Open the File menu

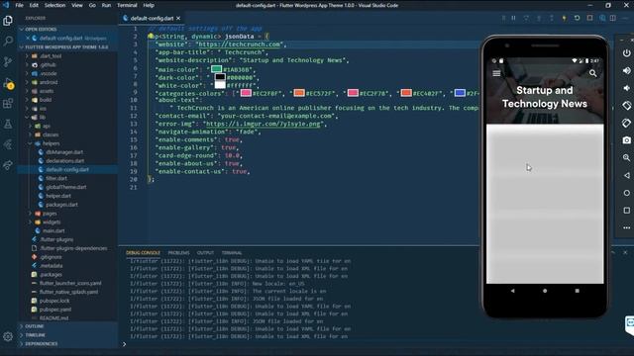coord(19,5)
